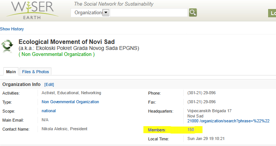Click the Edit link for Organization Info

click(x=49, y=84)
